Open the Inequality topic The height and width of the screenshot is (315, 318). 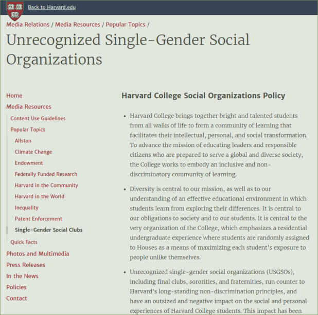coord(27,208)
